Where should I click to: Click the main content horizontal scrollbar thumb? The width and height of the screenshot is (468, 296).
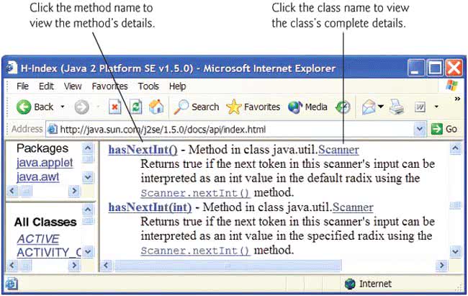228,265
